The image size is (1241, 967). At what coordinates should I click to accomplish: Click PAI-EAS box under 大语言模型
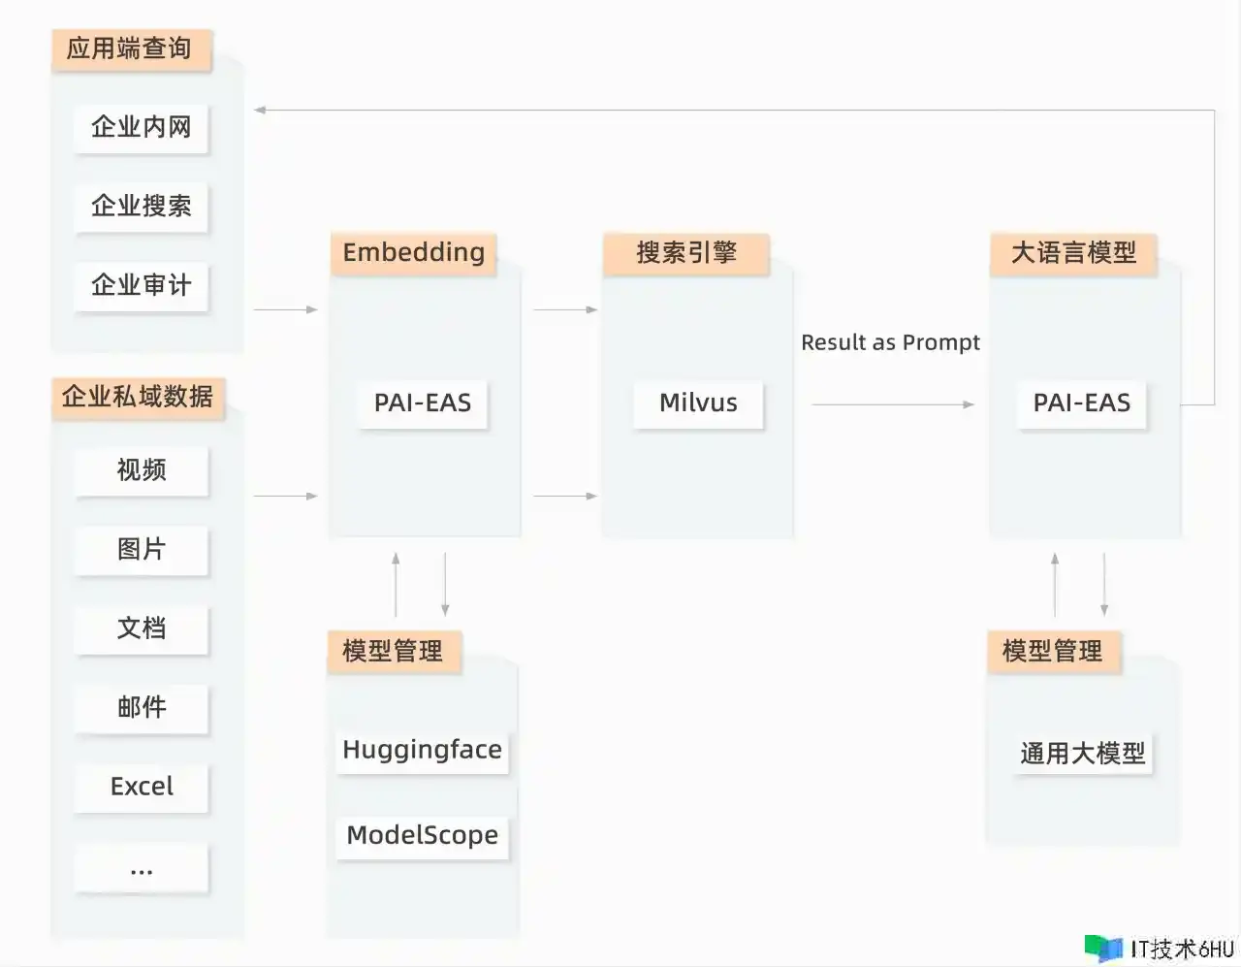(1082, 403)
